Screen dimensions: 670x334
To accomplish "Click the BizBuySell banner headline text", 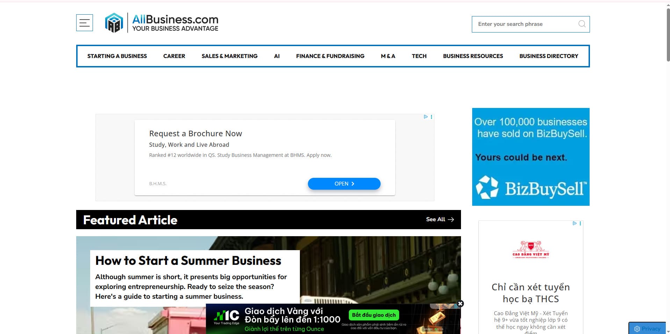I will [531, 128].
